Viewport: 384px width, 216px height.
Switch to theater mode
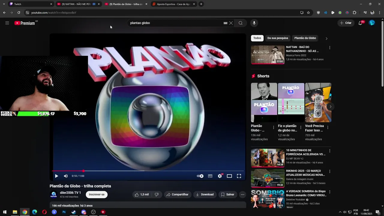click(x=229, y=176)
